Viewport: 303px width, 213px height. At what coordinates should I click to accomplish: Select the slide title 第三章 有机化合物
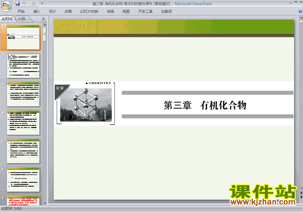tap(205, 105)
